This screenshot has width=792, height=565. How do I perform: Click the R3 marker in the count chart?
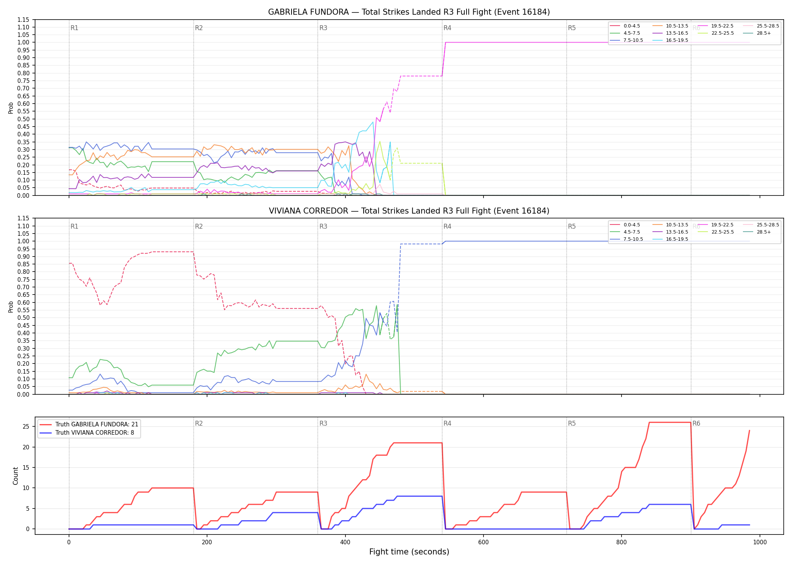click(323, 423)
